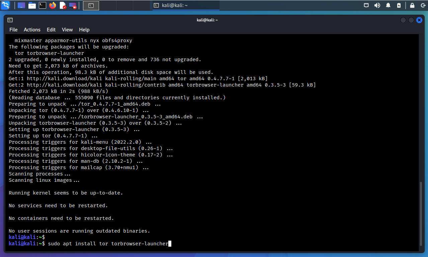Open the text editor panel launcher
This screenshot has height=257, width=428.
[x=63, y=5]
